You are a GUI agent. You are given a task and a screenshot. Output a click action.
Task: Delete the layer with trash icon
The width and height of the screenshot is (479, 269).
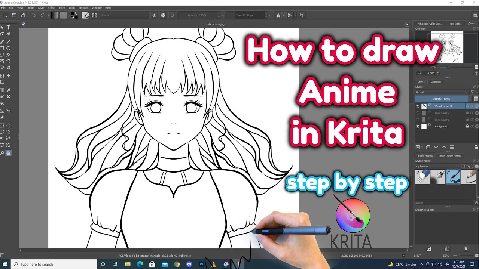(x=476, y=147)
